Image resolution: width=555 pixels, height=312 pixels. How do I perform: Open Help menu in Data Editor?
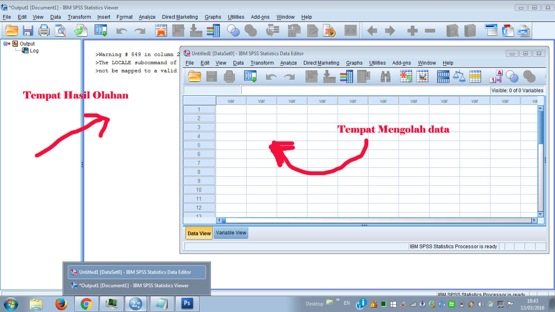pyautogui.click(x=448, y=63)
